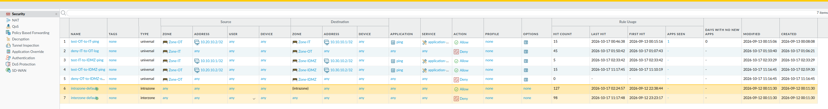Click destination address 10.30.10.2/32 in rule 4
Image resolution: width=828 pixels, height=109 pixels.
(341, 70)
